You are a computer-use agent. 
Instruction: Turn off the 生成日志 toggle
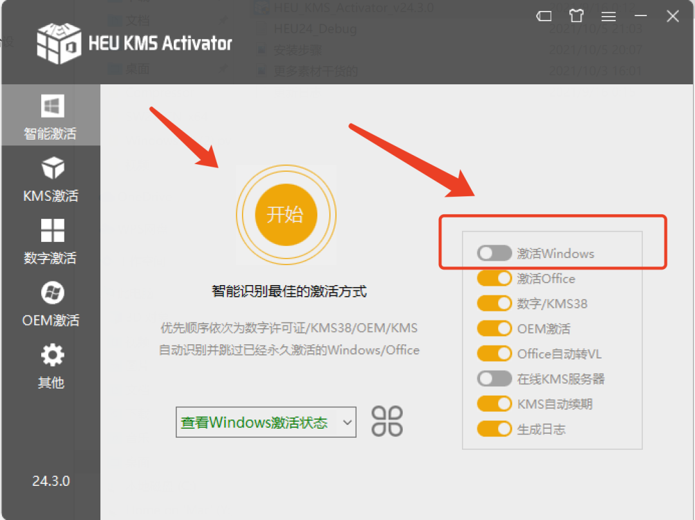pyautogui.click(x=494, y=429)
